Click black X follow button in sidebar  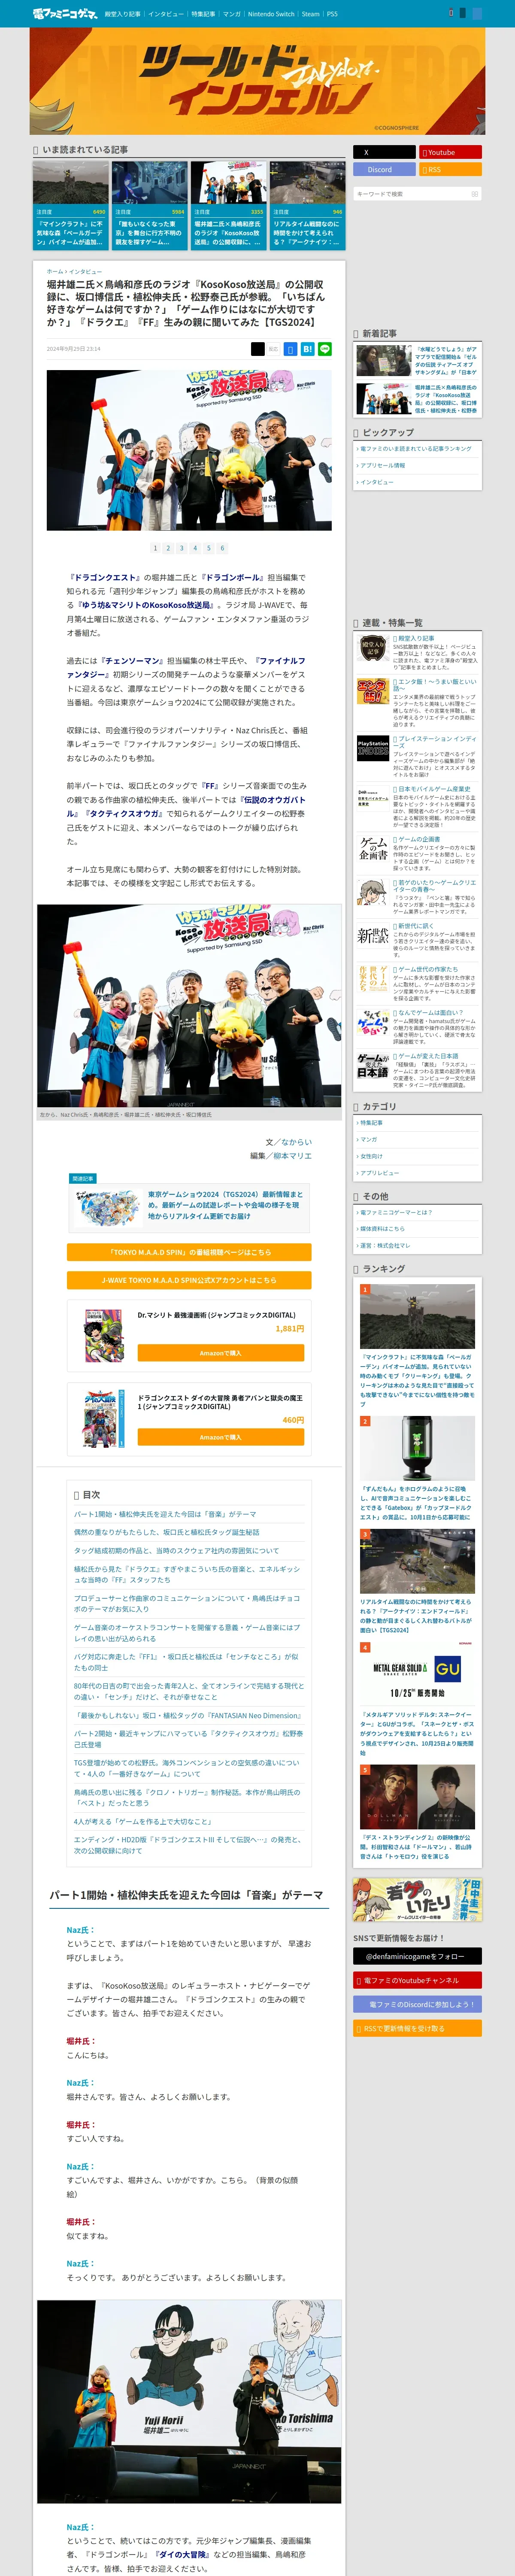[384, 152]
